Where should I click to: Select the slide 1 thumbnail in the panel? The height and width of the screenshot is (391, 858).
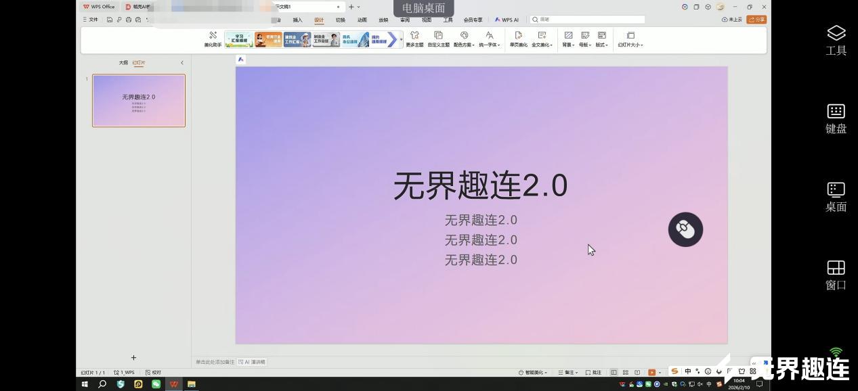[138, 100]
